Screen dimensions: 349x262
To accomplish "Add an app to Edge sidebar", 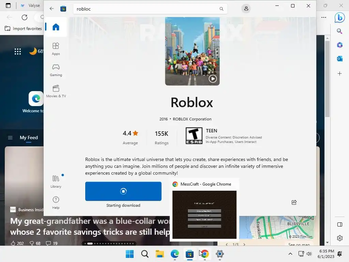I will 340,74.
